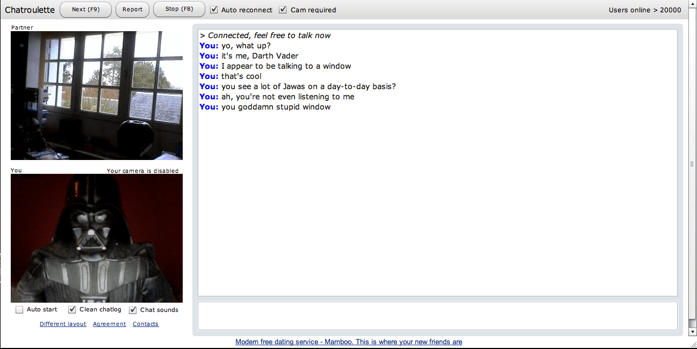Follow the Mamboo dating service ad link
The height and width of the screenshot is (349, 697).
point(349,341)
